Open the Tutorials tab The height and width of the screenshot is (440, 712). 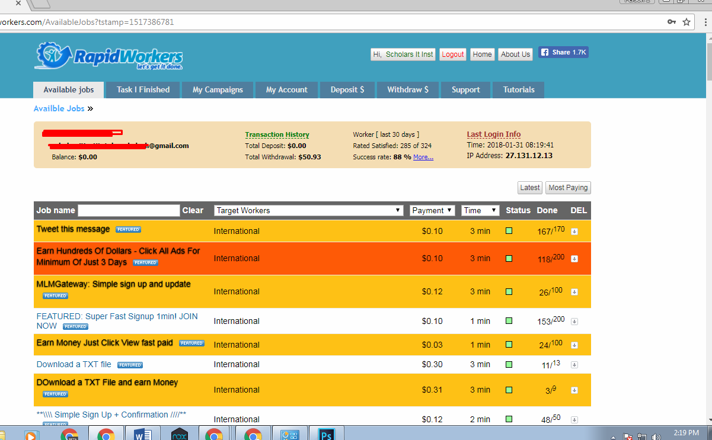pos(519,90)
